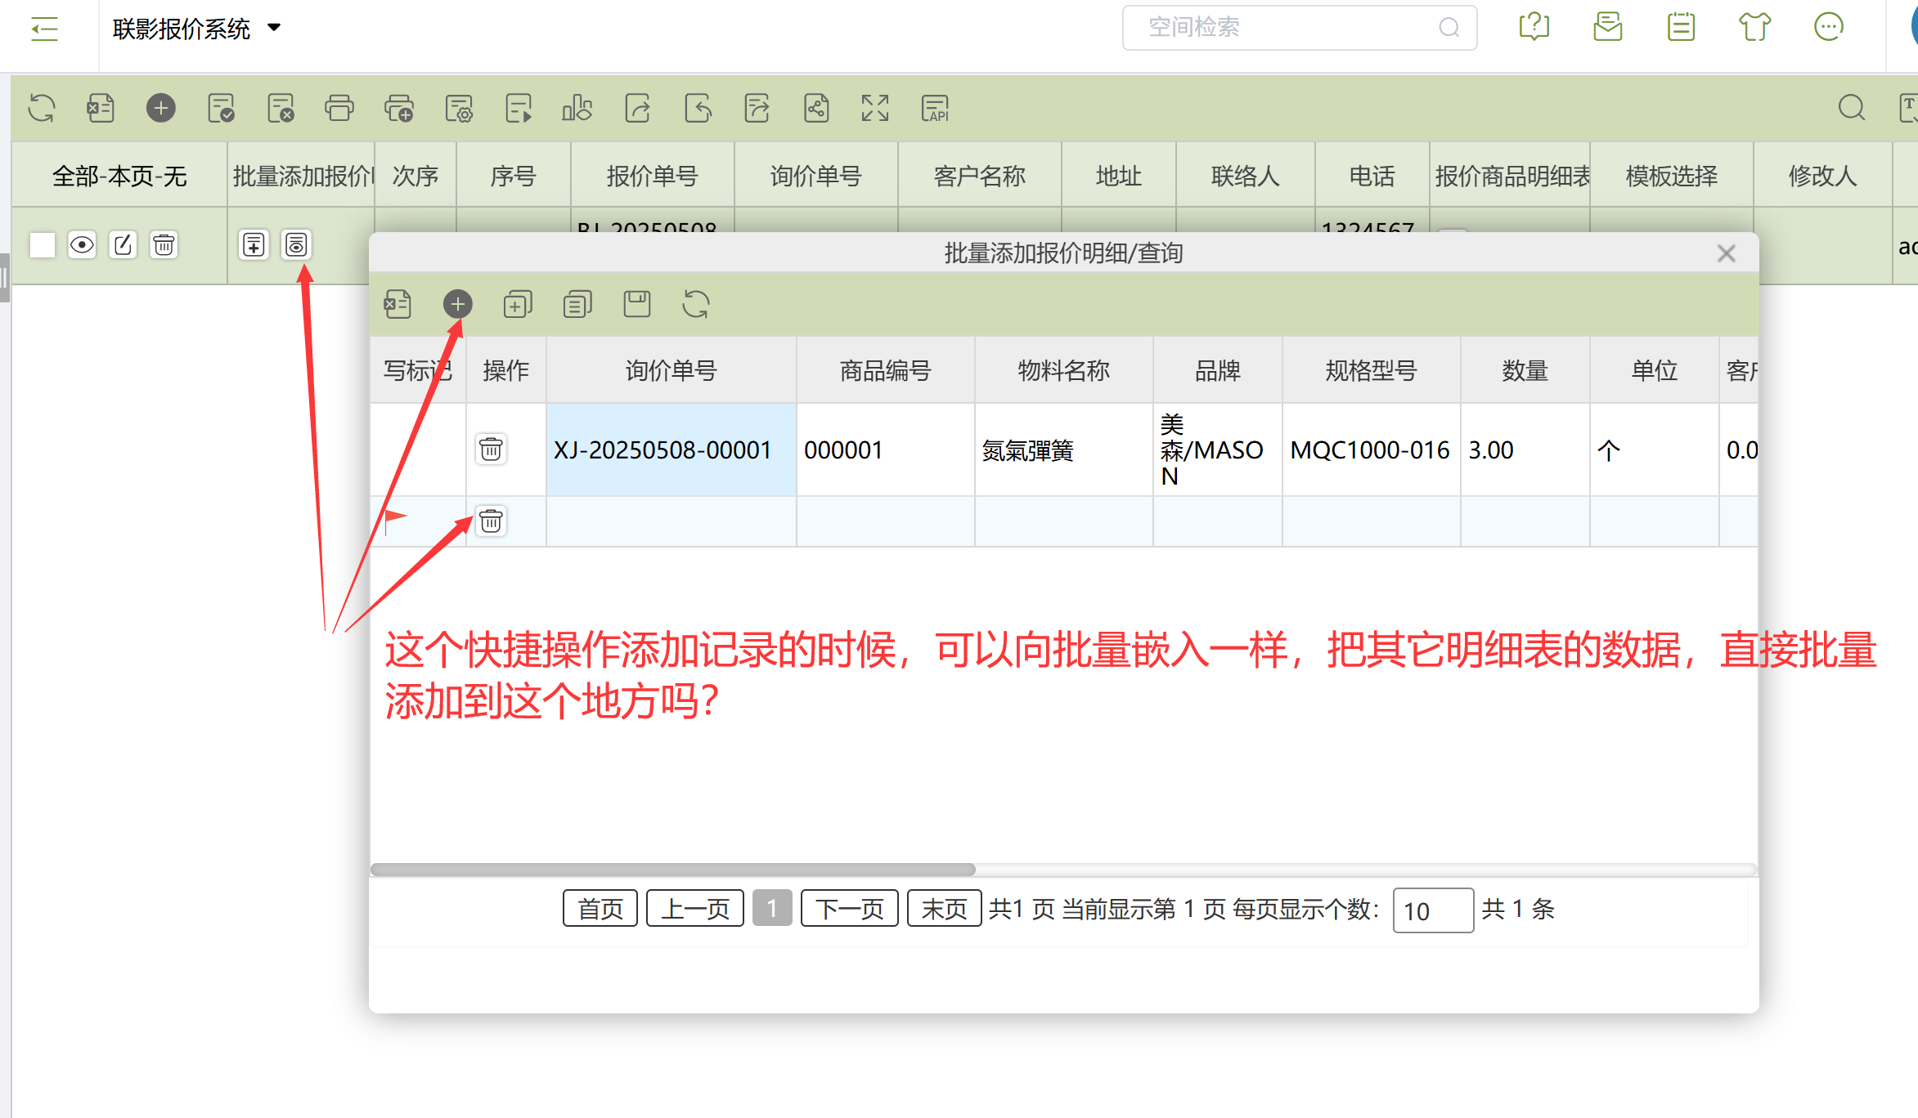The height and width of the screenshot is (1118, 1918).
Task: Select product code cell 000001
Action: point(886,449)
